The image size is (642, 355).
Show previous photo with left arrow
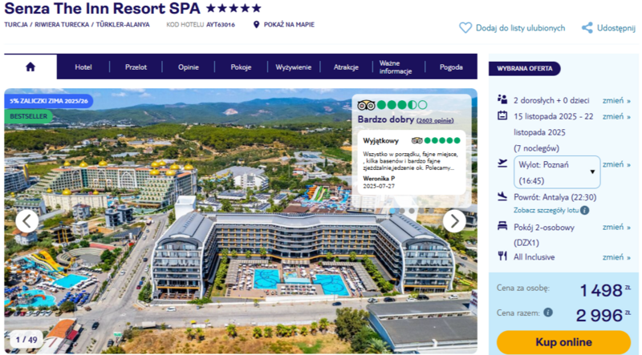click(x=27, y=221)
